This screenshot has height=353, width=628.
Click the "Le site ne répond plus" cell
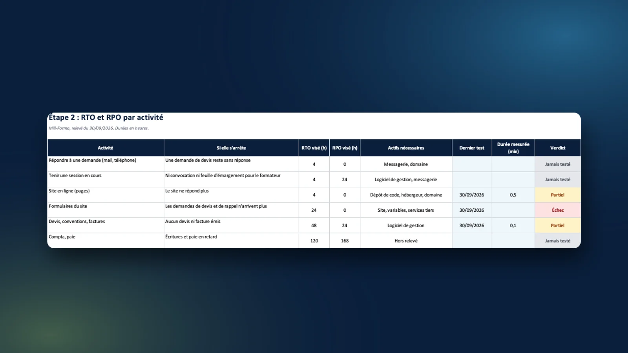click(x=231, y=195)
